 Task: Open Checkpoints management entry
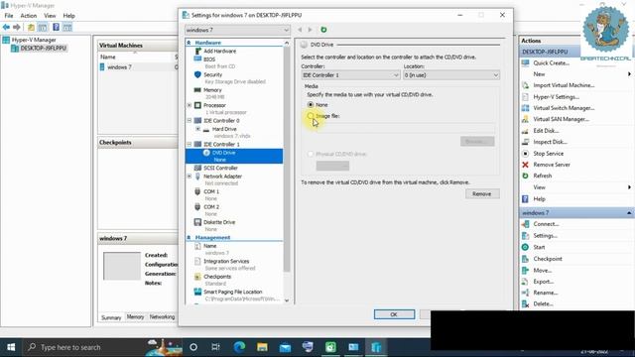[217, 277]
